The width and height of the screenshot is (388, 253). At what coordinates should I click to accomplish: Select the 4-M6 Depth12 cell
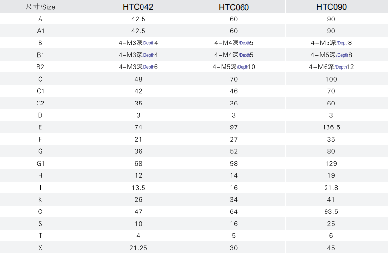pos(331,67)
